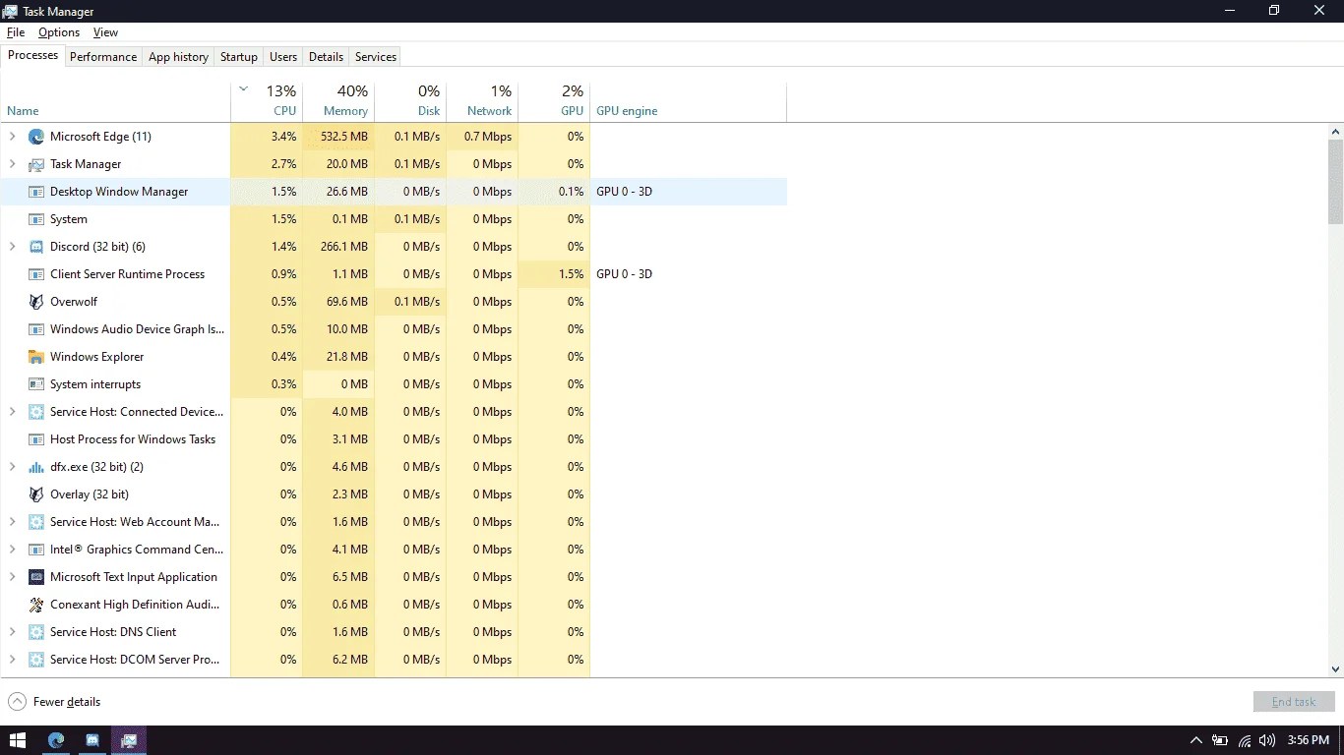Screen dimensions: 1344x755
Task: Click the scrollbar down arrow
Action: 1336,669
